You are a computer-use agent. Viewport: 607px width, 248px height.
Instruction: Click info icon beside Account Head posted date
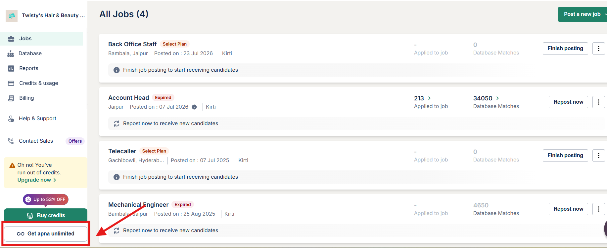[x=194, y=107]
